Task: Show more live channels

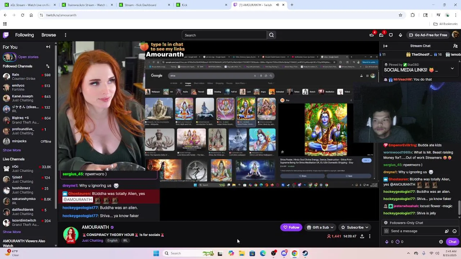Action: pos(12,232)
